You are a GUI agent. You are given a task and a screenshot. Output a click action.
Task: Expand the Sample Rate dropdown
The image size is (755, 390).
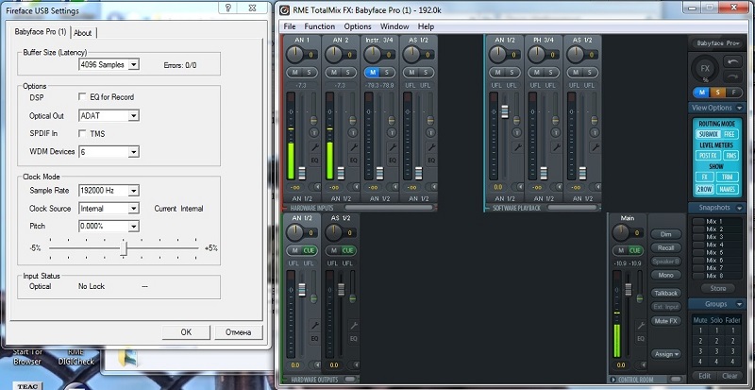tap(132, 190)
